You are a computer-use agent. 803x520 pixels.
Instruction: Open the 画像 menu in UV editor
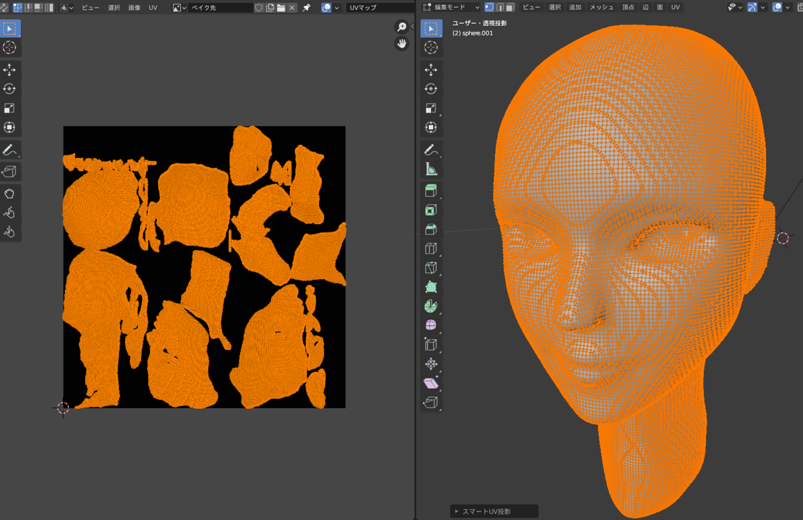(134, 7)
